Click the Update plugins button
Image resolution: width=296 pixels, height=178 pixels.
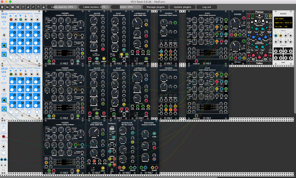182,7
